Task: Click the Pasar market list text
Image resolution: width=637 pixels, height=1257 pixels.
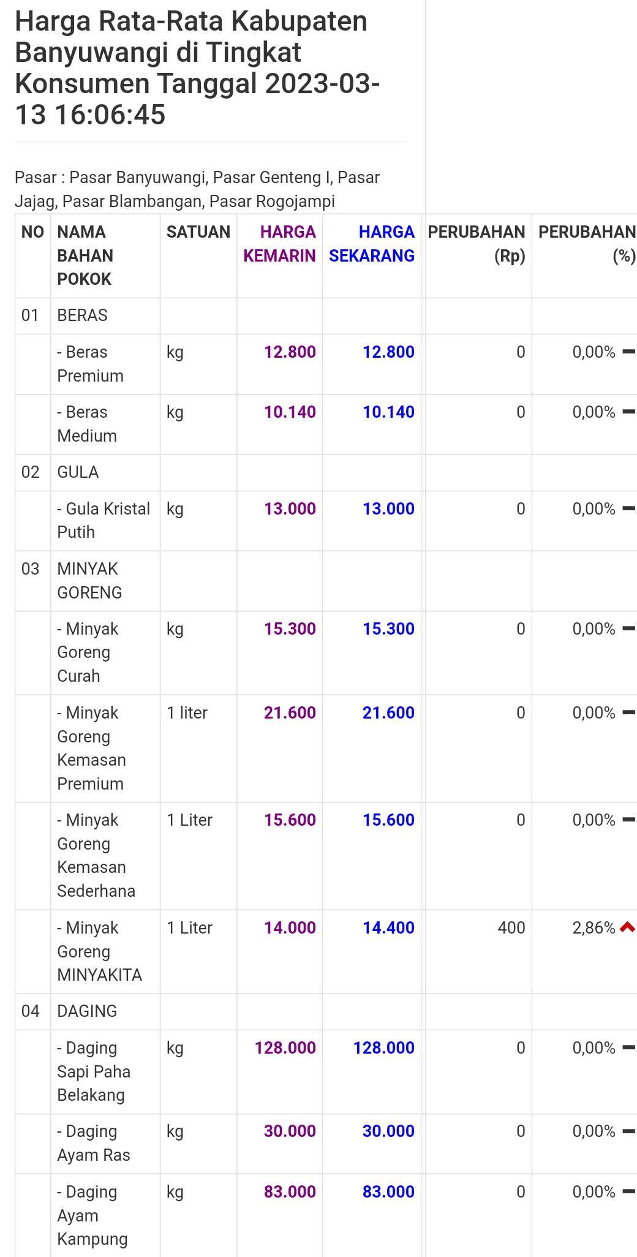Action: pos(197,189)
